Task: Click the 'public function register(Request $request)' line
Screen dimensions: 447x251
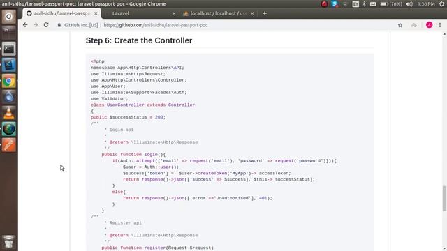Action: click(x=157, y=248)
